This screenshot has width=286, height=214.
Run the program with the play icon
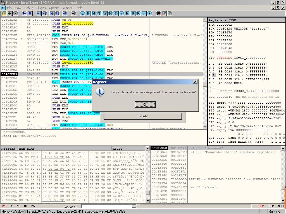coord(24,13)
